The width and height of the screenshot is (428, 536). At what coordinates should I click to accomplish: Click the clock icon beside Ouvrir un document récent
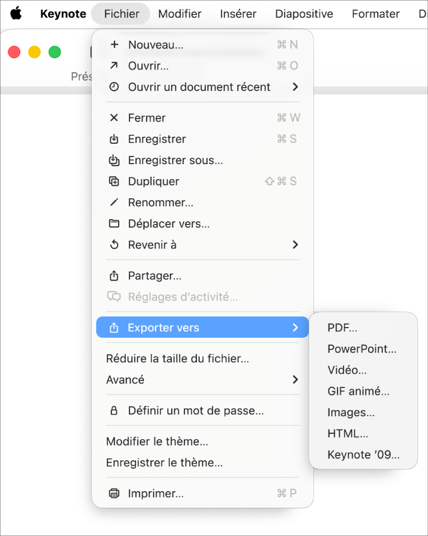114,87
